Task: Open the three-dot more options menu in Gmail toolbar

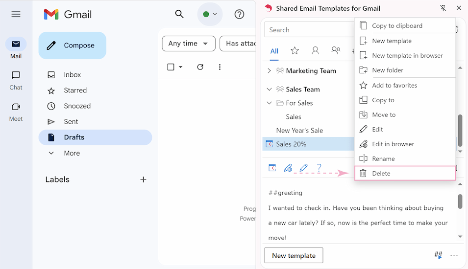Action: click(x=220, y=67)
